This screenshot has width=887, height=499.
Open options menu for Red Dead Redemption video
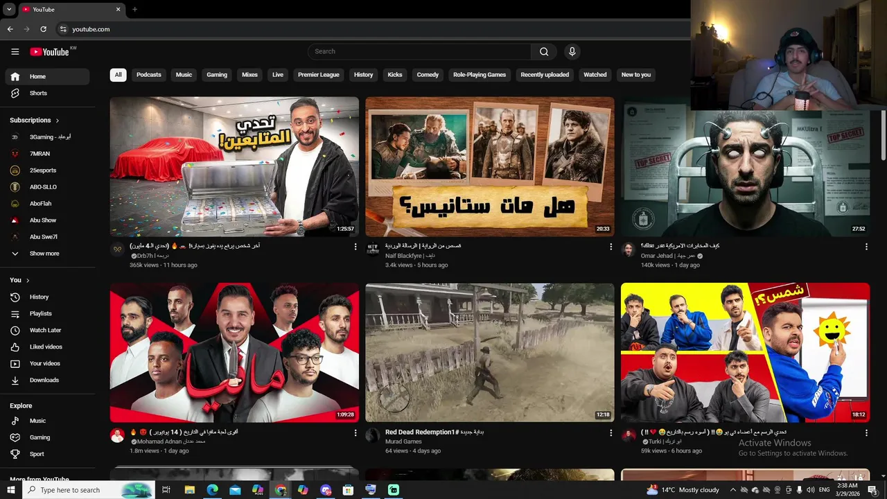pyautogui.click(x=611, y=433)
